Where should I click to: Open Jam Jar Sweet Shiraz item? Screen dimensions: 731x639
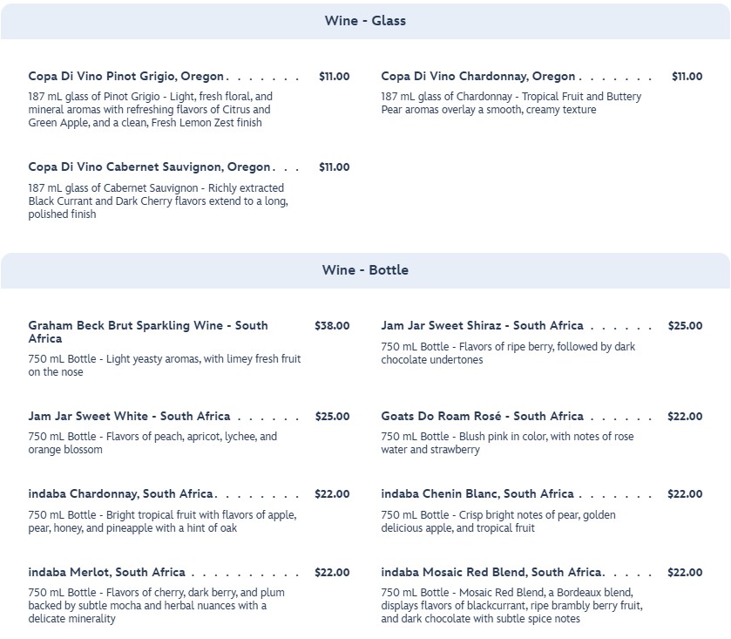(x=482, y=326)
